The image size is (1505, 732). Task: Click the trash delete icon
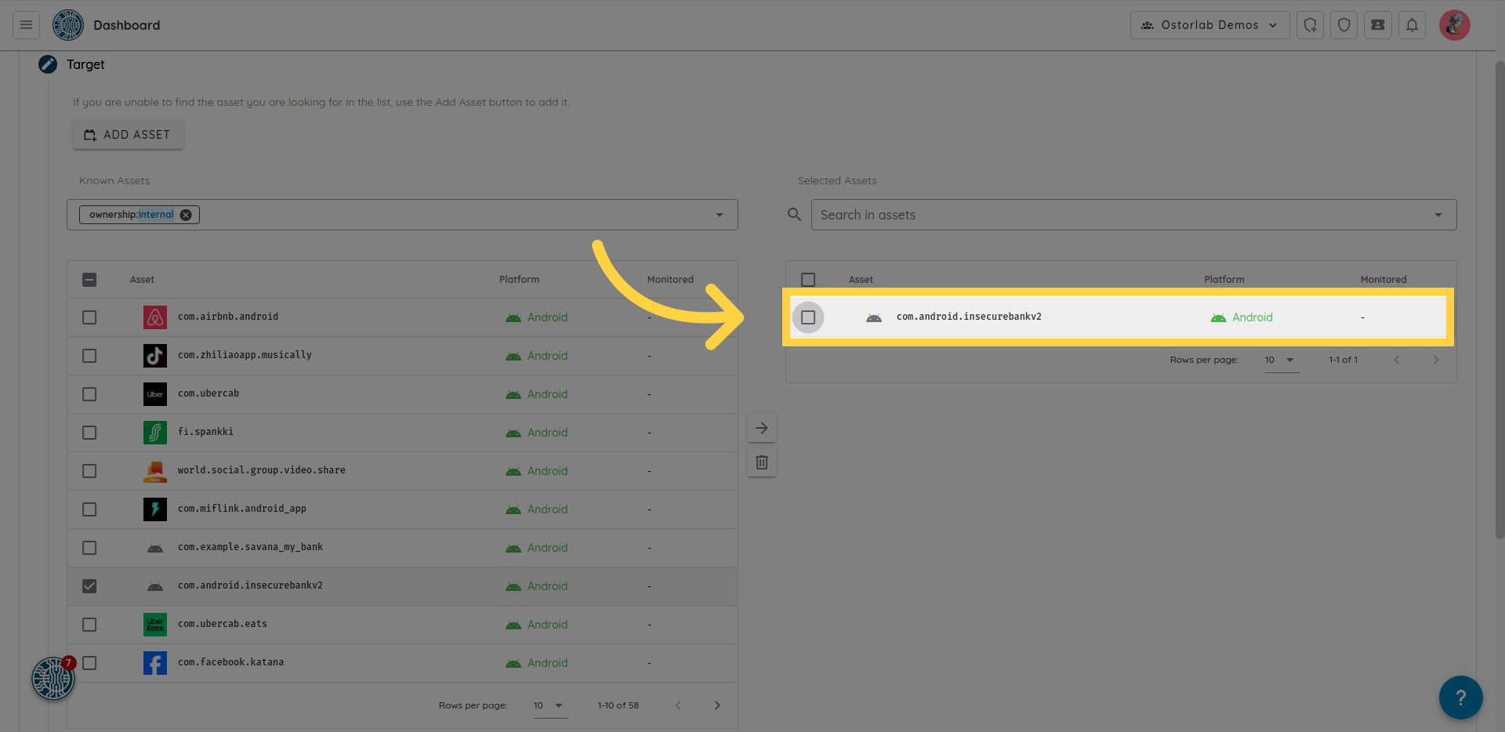pos(761,462)
